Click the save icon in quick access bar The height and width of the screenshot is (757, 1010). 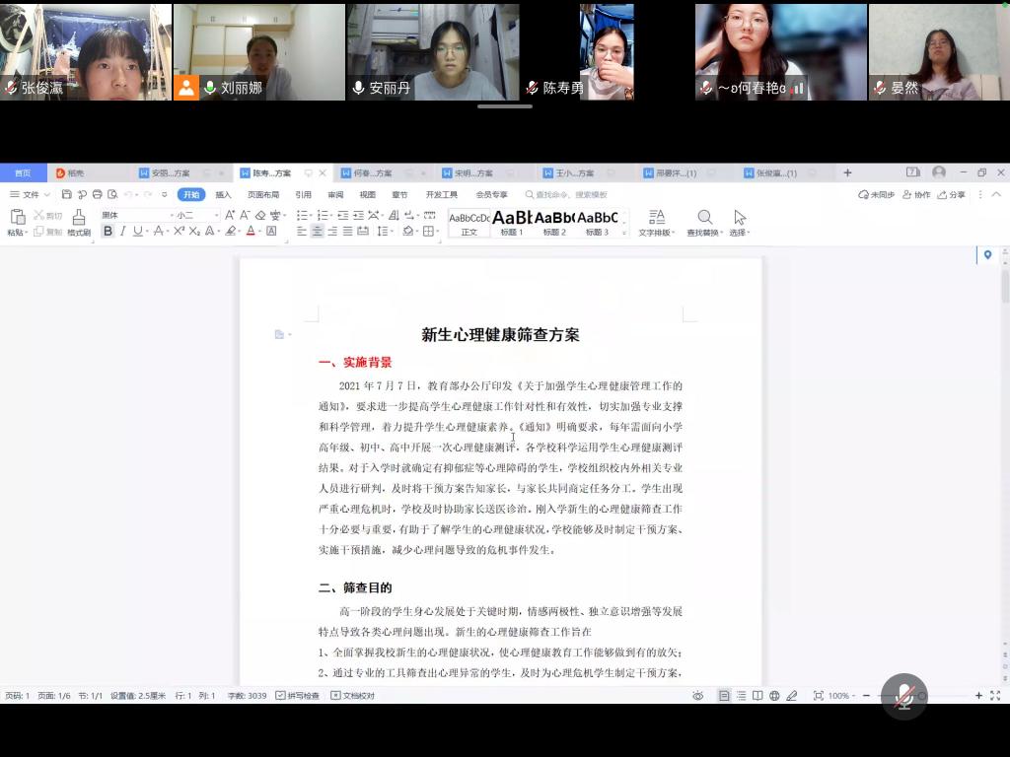tap(67, 195)
